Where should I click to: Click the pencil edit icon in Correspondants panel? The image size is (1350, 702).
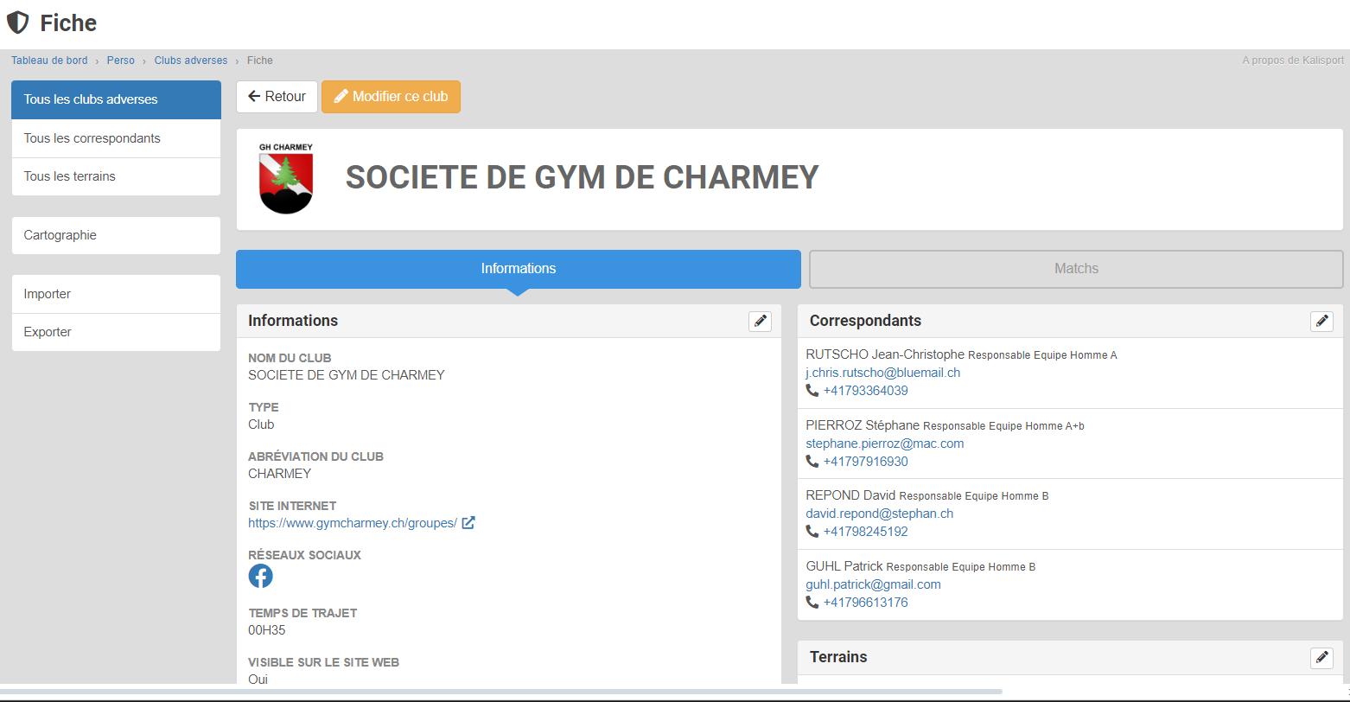[x=1321, y=321]
